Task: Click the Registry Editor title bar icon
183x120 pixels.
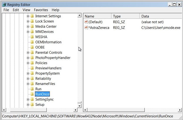Action: click(4, 4)
